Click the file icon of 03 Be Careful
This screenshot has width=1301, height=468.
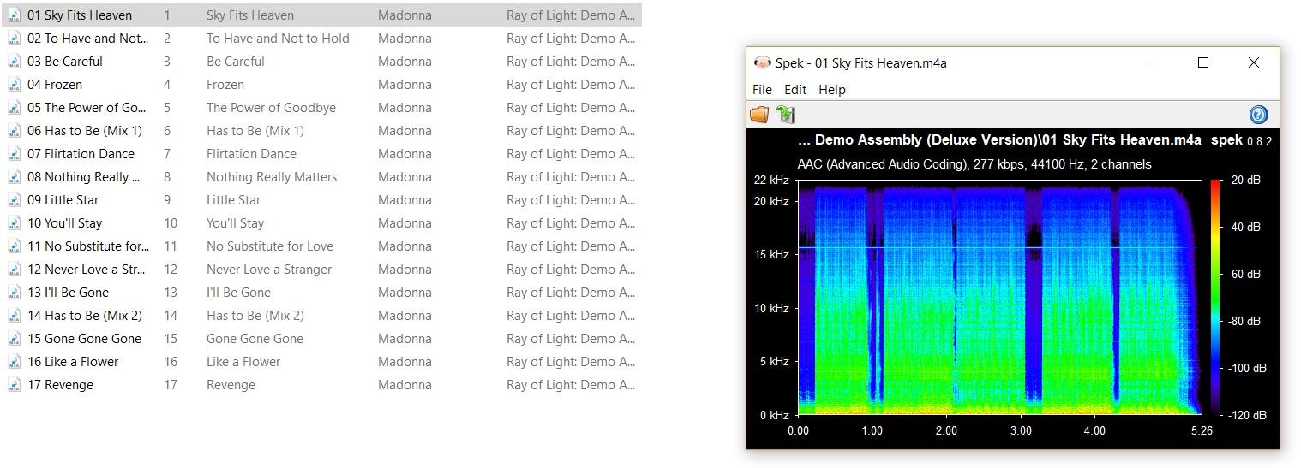15,62
